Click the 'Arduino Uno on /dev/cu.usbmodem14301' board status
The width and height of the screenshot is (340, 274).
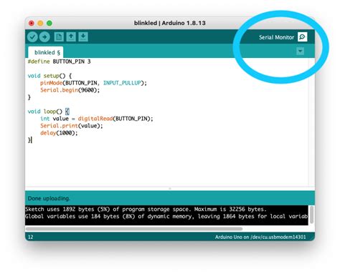[260, 237]
